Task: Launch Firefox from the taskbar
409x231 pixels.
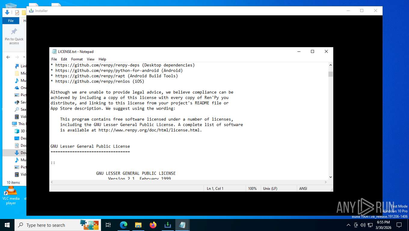Action: click(x=153, y=225)
